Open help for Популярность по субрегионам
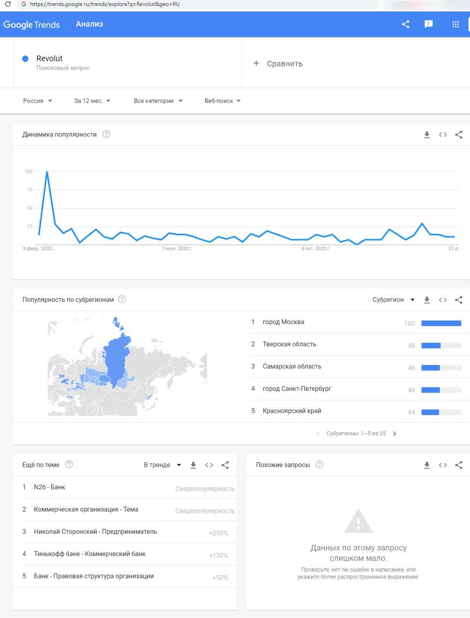The height and width of the screenshot is (618, 470). (x=122, y=299)
